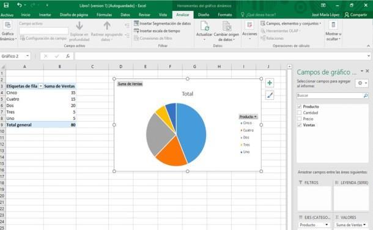Click Insertar Segmentación de datos
373x230 pixels.
[x=163, y=23]
